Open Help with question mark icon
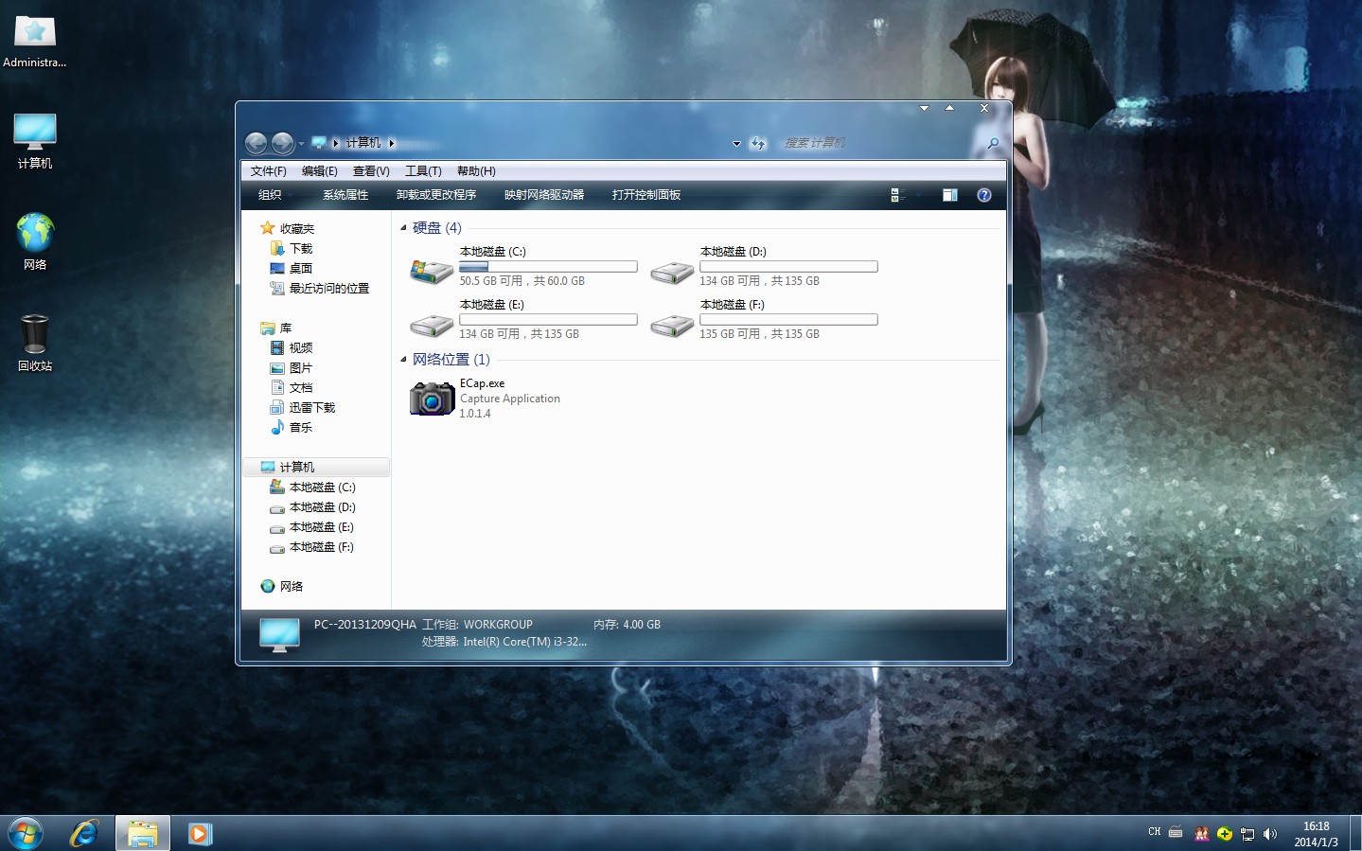Screen dimensions: 1362x851 click(x=984, y=195)
